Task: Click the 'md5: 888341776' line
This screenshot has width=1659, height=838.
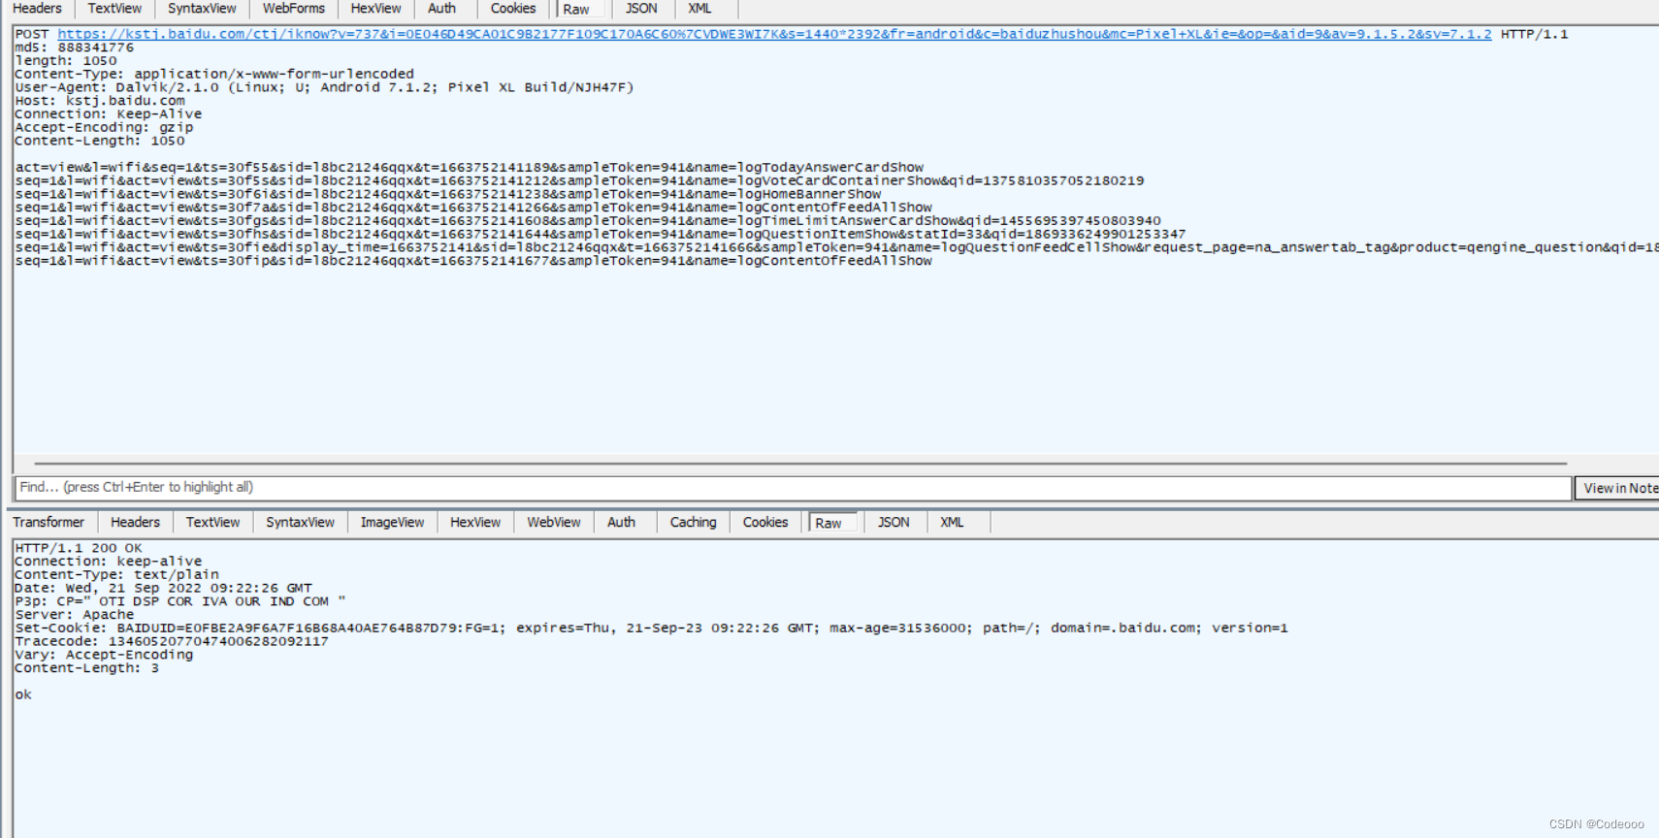Action: [x=75, y=48]
